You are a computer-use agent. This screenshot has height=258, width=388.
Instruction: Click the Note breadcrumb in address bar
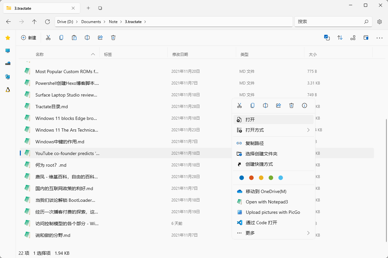tap(113, 22)
